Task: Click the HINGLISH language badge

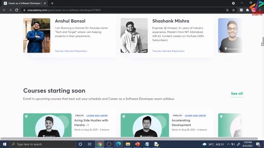Action: pyautogui.click(x=177, y=116)
